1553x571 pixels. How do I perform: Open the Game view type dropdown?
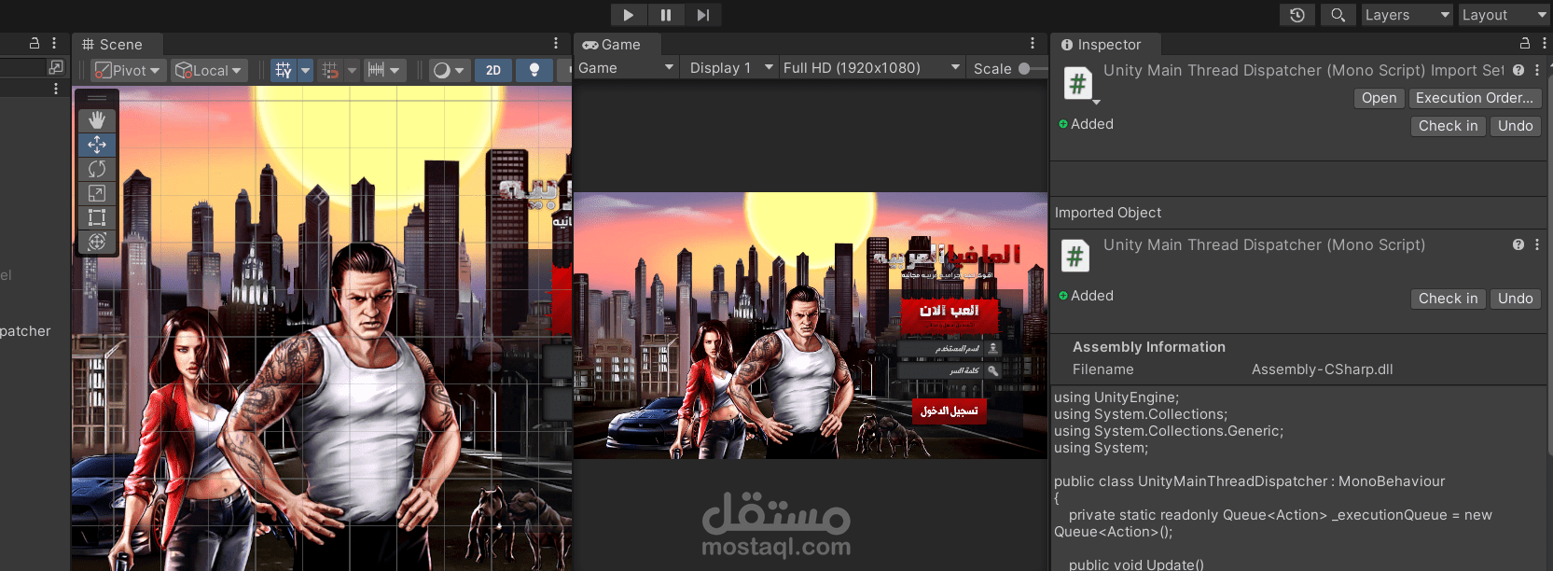coord(626,68)
